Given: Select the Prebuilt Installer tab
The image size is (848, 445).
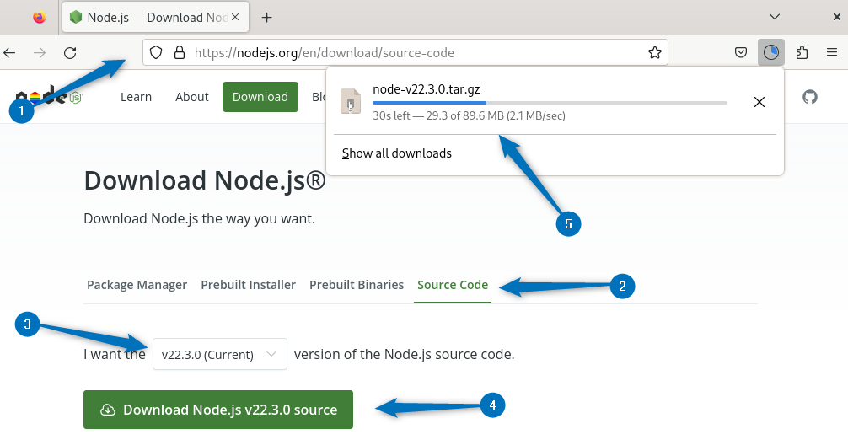Looking at the screenshot, I should point(248,285).
